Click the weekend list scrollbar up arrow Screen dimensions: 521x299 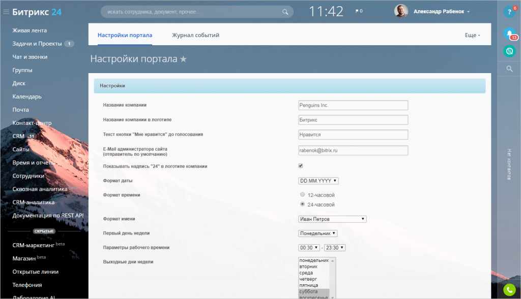point(333,261)
